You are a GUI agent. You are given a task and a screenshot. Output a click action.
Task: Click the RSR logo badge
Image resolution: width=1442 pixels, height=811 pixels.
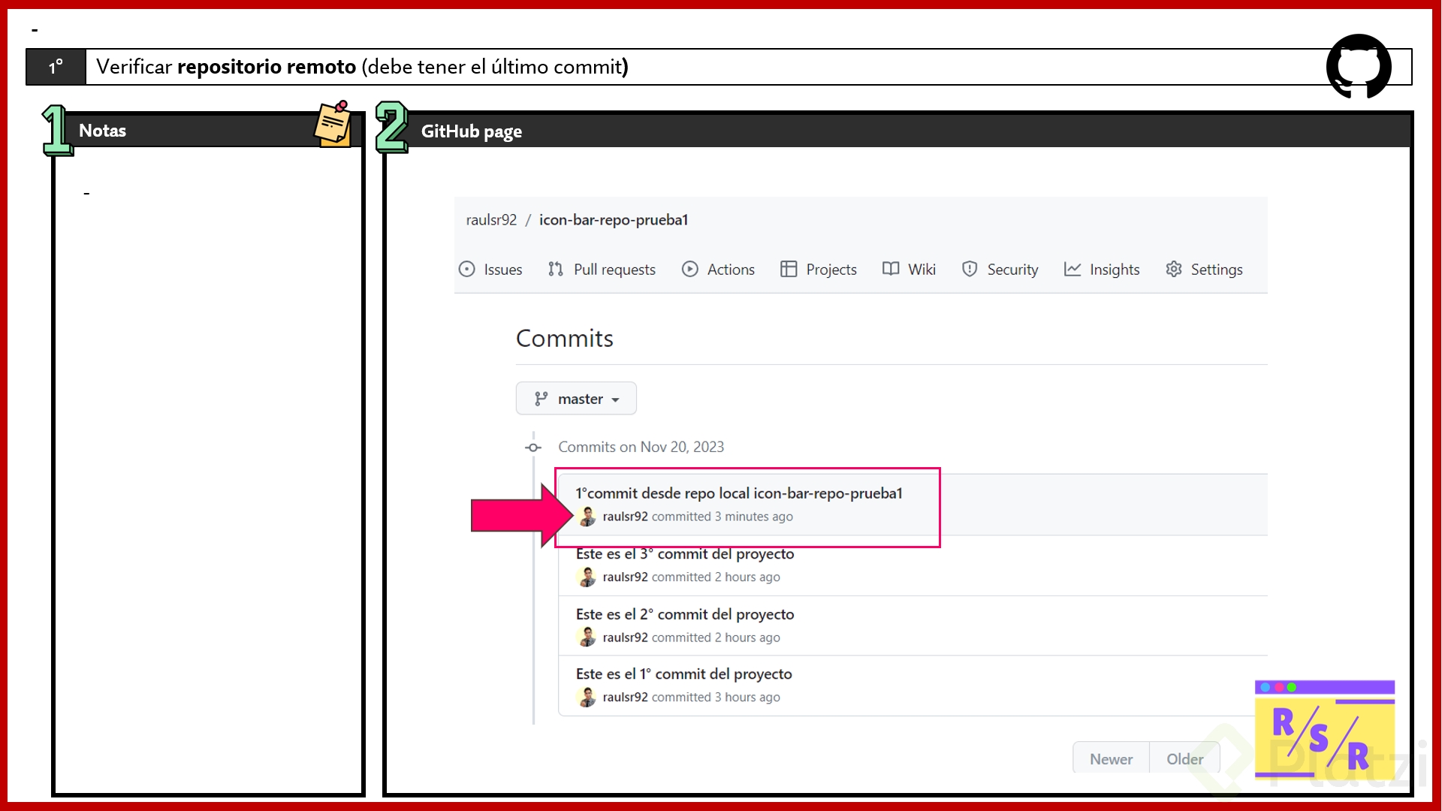[1325, 730]
